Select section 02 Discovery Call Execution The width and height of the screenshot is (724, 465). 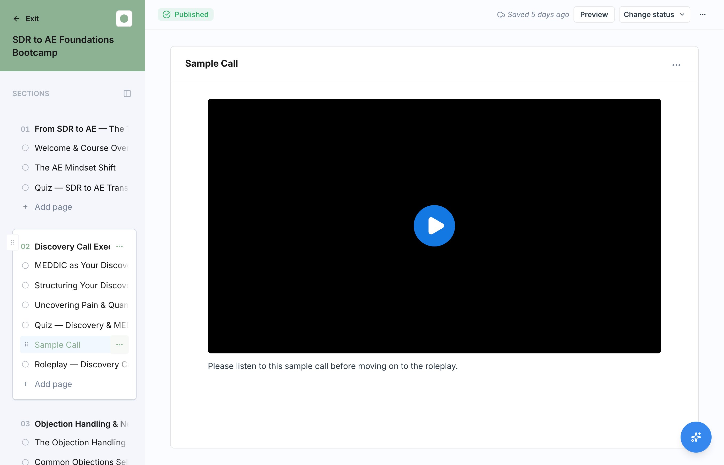tap(72, 247)
